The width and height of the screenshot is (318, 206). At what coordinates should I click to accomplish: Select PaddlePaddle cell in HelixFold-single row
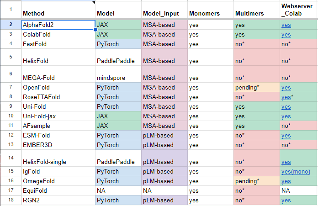[118, 158]
